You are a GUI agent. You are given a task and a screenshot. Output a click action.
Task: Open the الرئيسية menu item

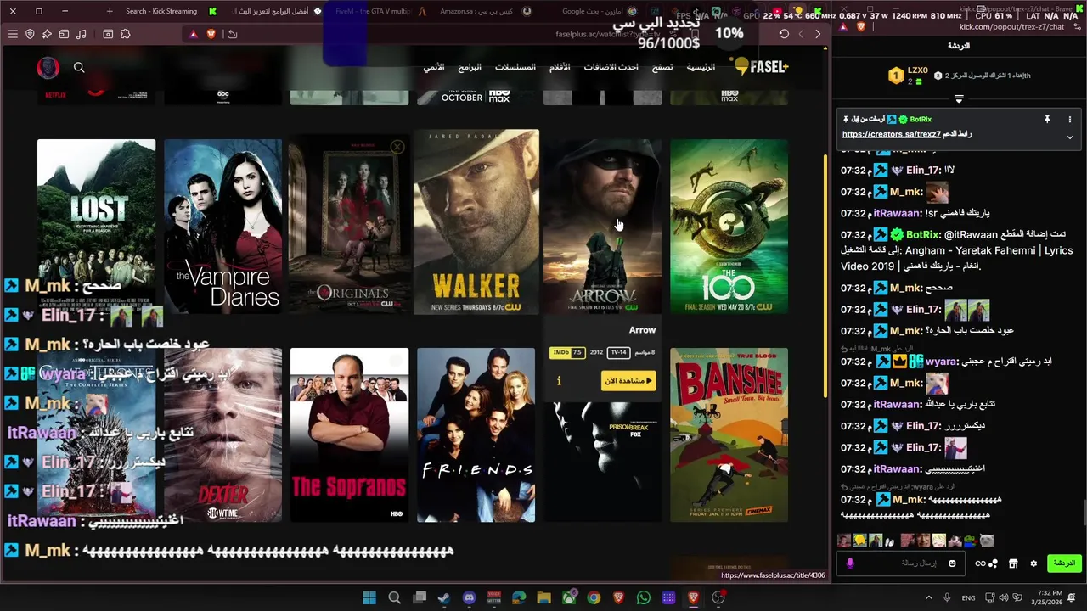pyautogui.click(x=701, y=67)
